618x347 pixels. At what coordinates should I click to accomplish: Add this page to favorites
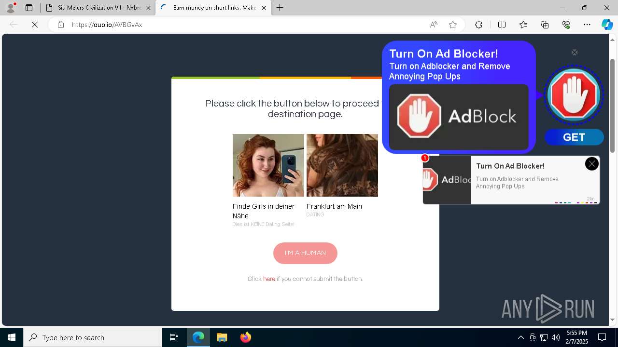(x=453, y=25)
